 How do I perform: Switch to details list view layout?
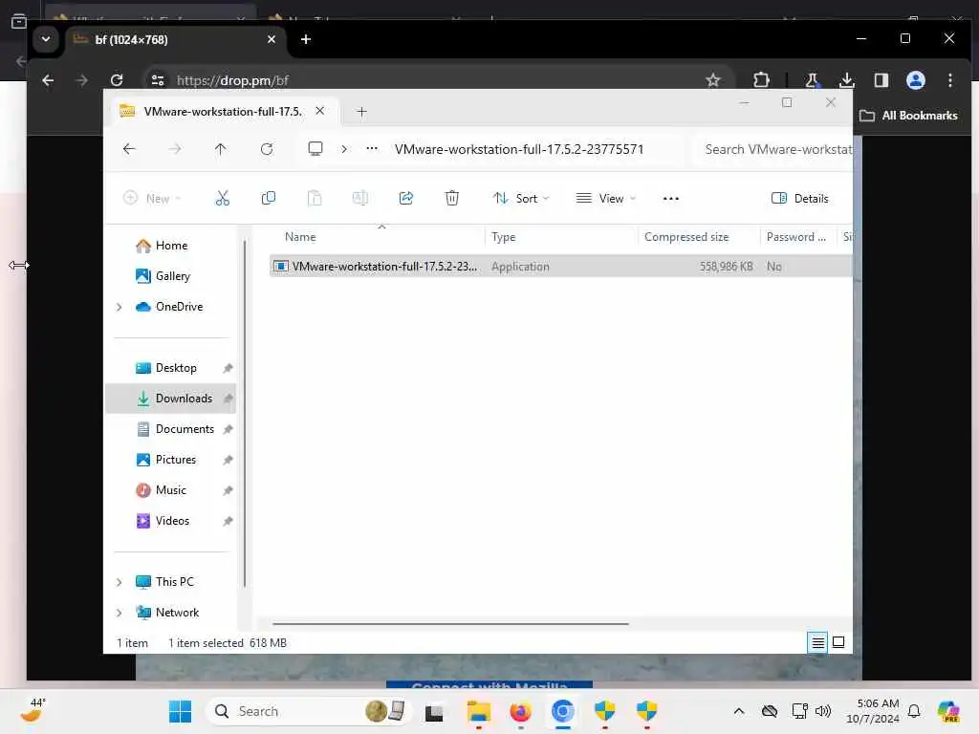point(818,642)
